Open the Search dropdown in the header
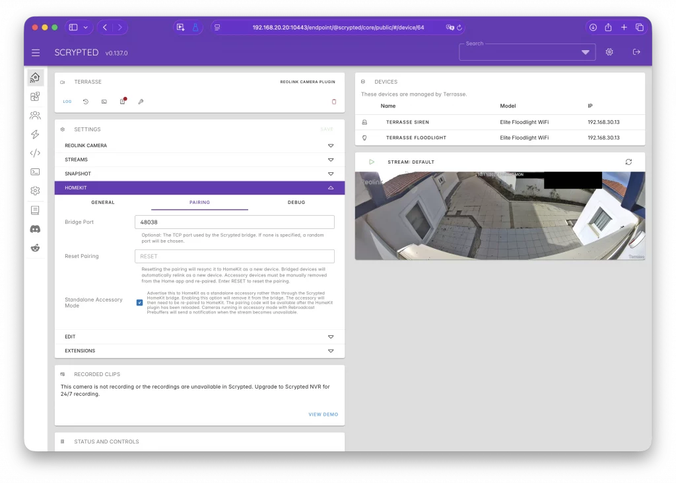Screen dimensions: 676x483 585,53
